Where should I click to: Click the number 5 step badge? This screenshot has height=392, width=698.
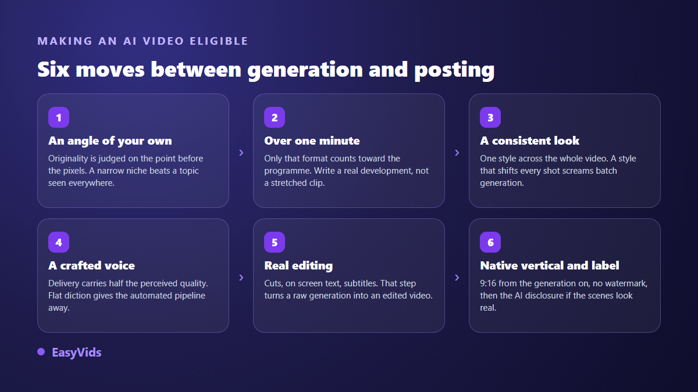(275, 242)
